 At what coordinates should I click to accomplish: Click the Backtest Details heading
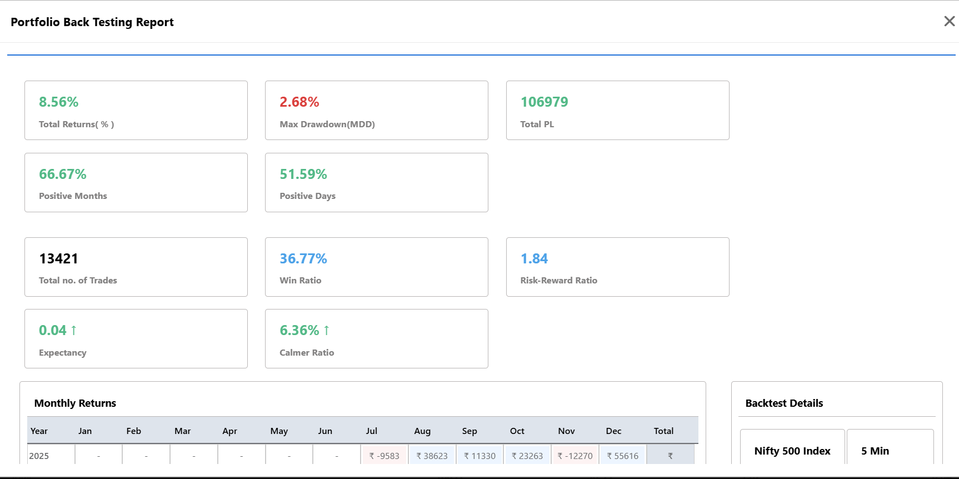[784, 403]
